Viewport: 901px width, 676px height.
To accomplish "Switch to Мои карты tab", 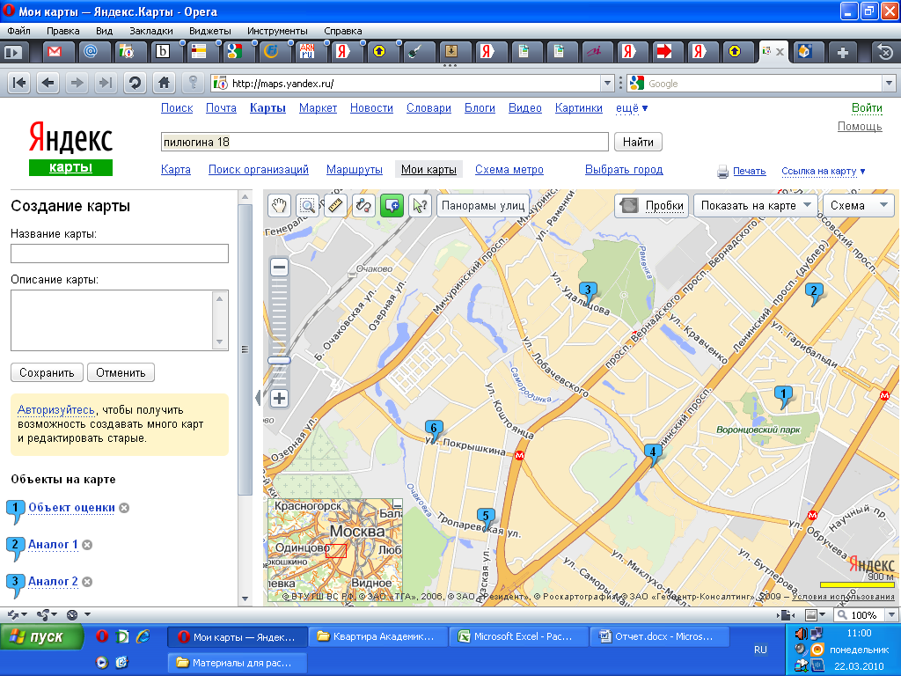I will [x=429, y=170].
